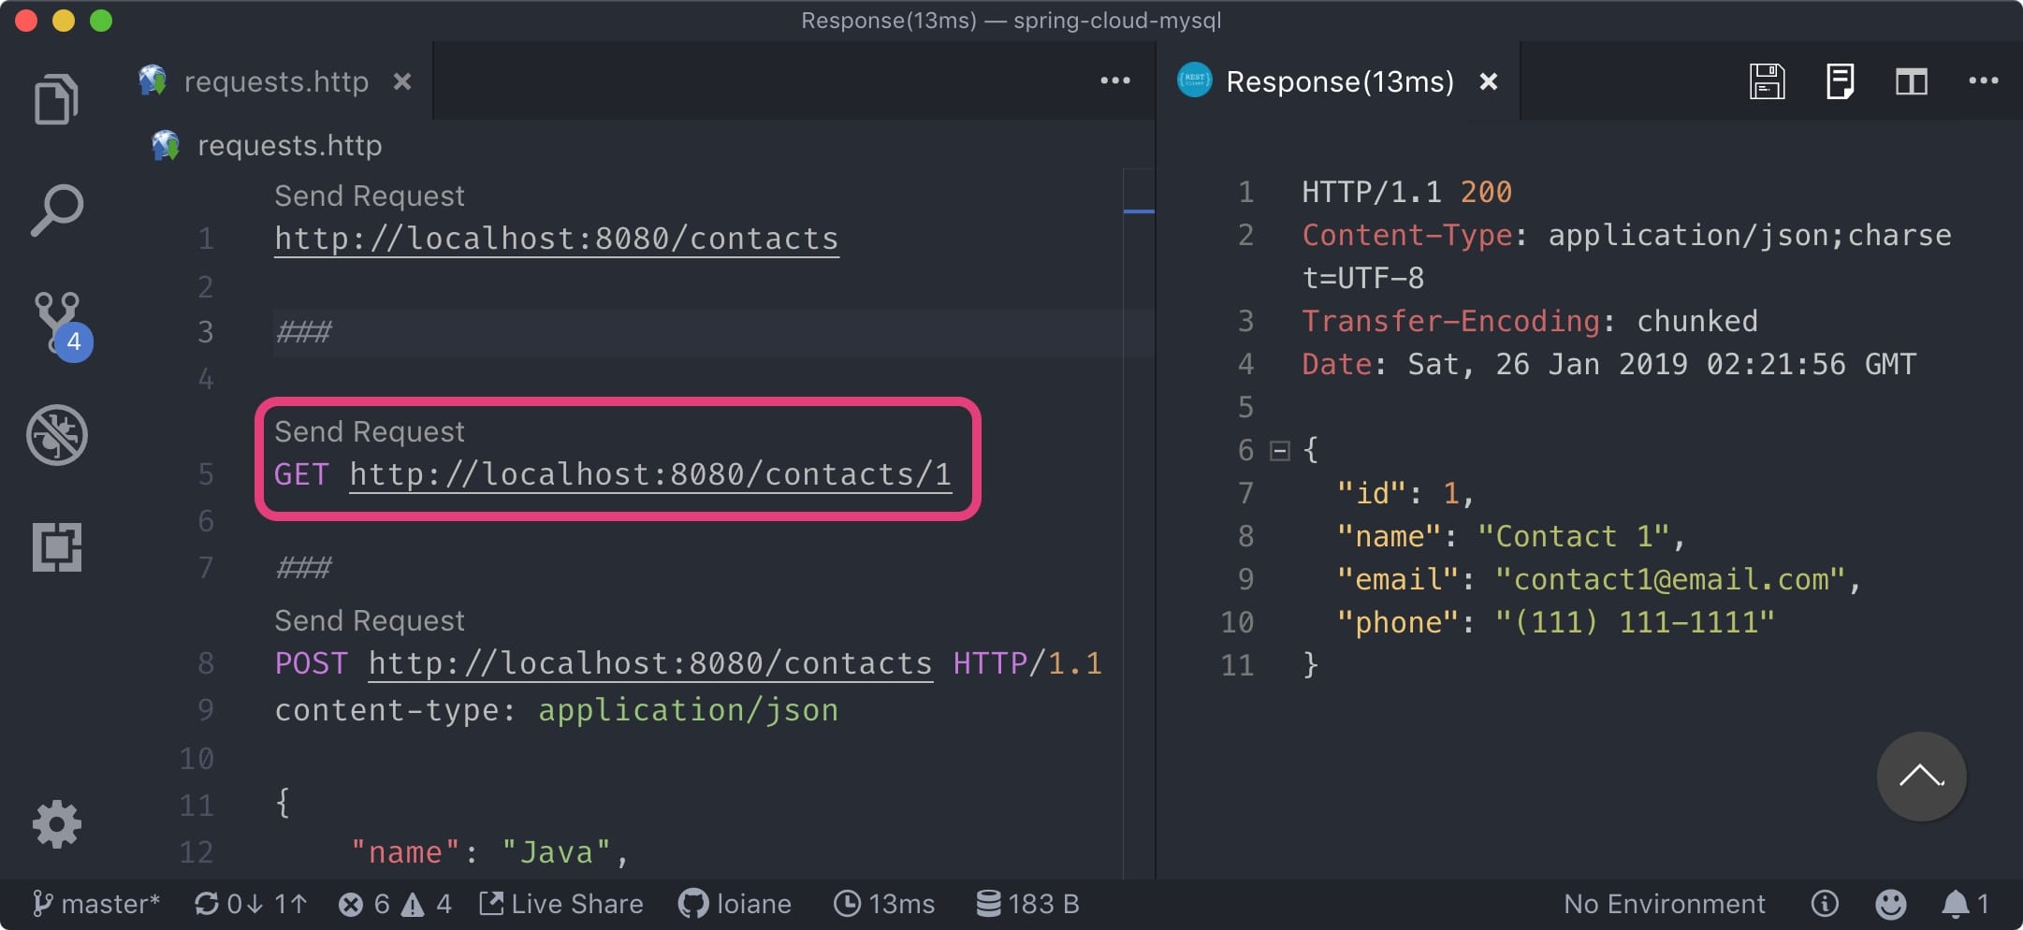Open the Explorer sidebar

(56, 98)
